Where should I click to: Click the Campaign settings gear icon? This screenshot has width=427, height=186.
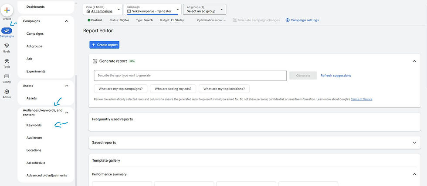(x=288, y=20)
